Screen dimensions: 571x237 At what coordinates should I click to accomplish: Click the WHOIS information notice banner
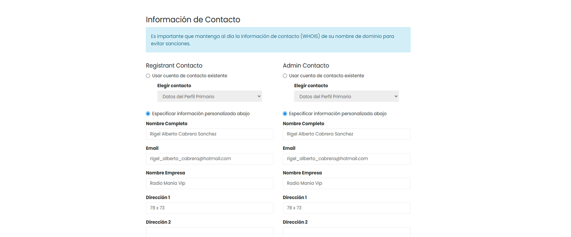pyautogui.click(x=278, y=40)
